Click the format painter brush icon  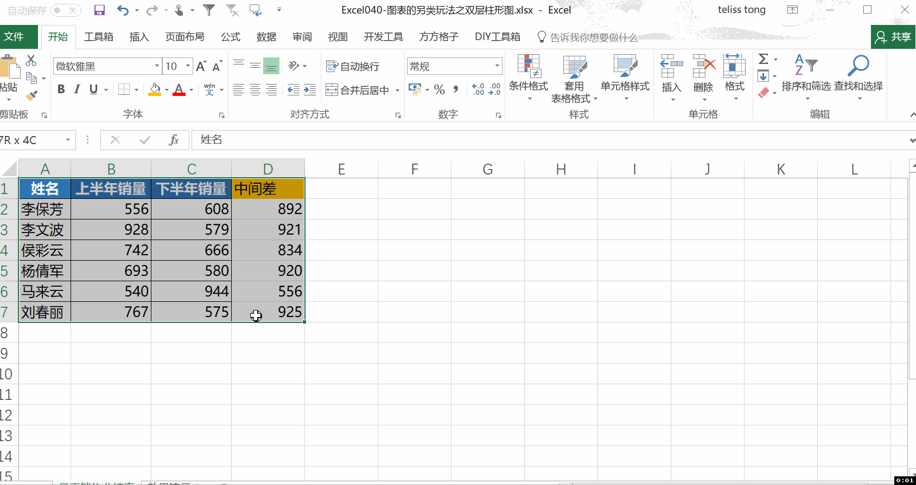tap(31, 96)
